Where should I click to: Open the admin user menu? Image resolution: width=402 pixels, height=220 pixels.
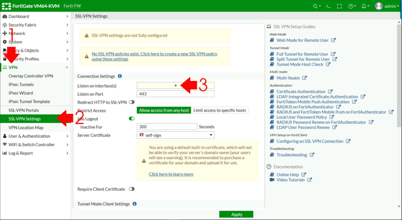tap(387, 6)
